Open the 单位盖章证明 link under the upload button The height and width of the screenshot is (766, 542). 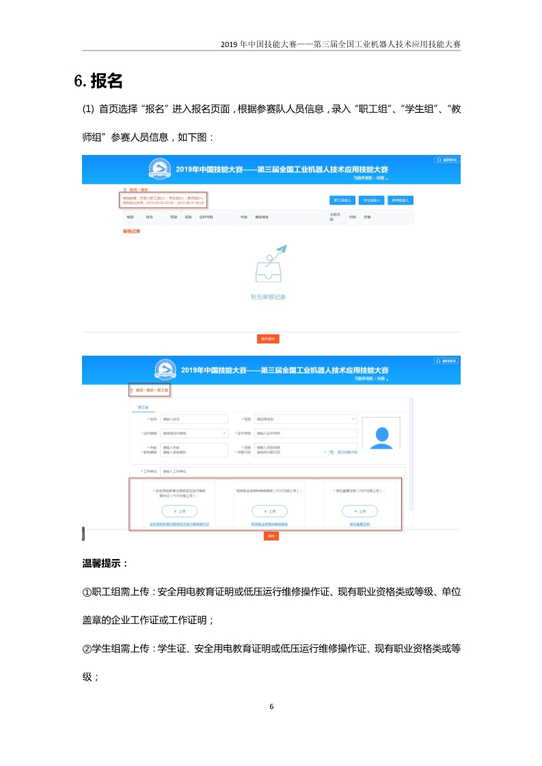coord(360,524)
